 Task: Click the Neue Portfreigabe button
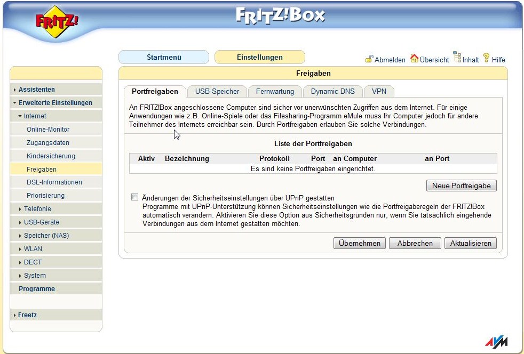(x=462, y=186)
